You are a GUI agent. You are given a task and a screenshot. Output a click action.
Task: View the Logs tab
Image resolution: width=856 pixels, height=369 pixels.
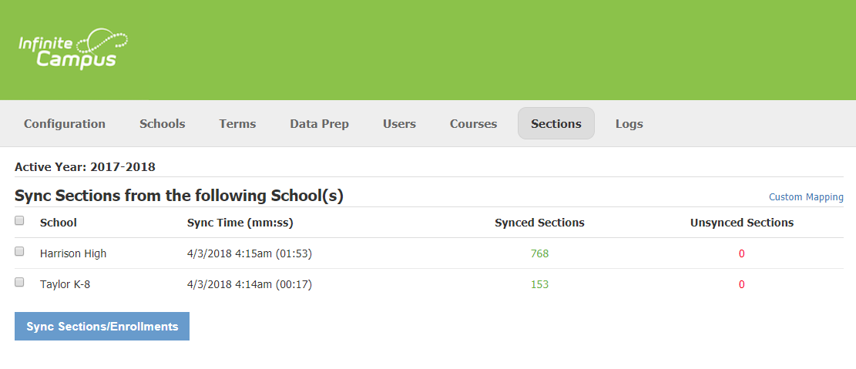629,123
